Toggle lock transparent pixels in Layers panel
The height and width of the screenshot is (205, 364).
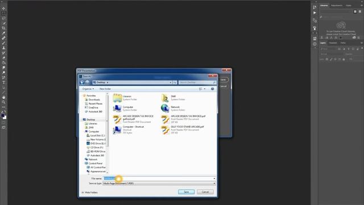click(327, 59)
